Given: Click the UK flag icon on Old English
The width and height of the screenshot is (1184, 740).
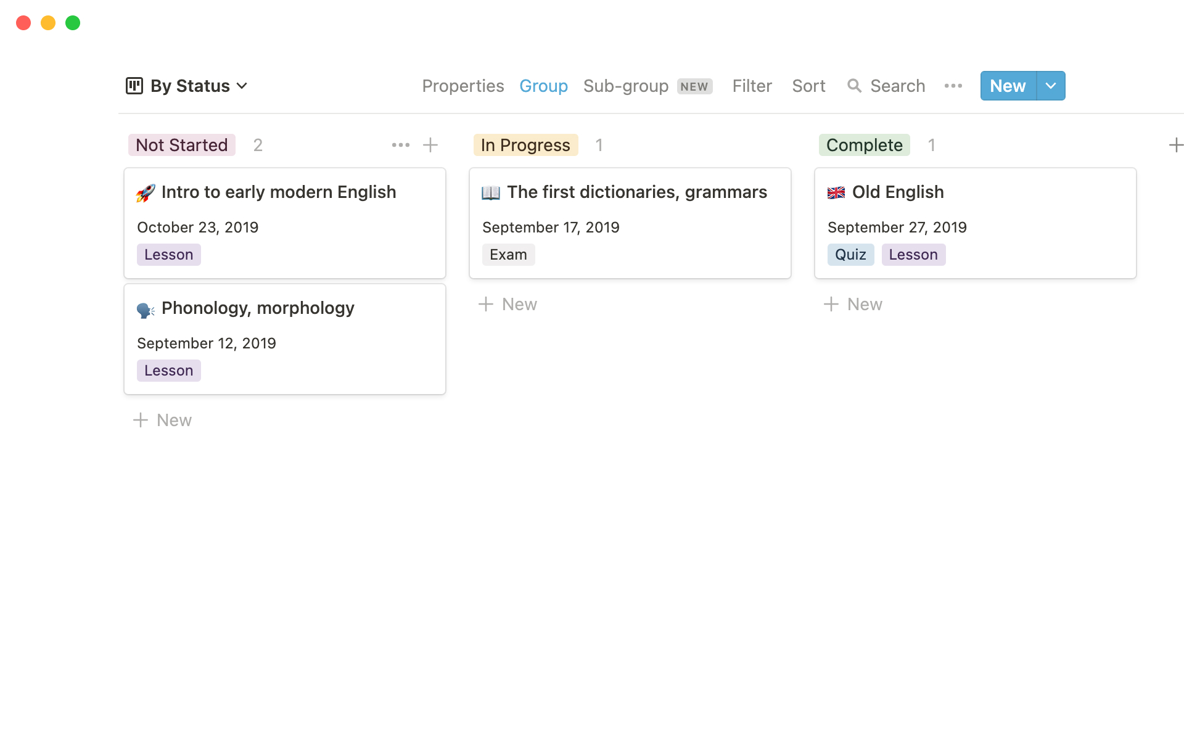Looking at the screenshot, I should [x=836, y=193].
